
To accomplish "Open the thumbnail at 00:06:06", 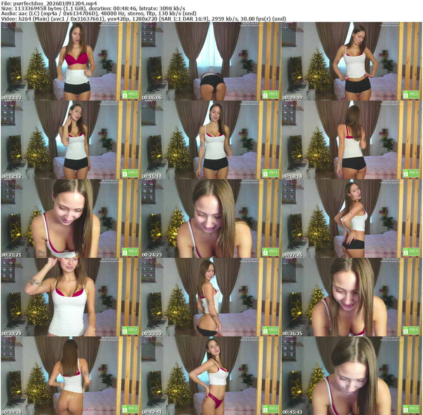I will point(211,61).
